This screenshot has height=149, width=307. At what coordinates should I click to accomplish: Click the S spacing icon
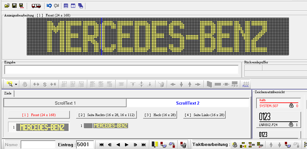[45, 84]
